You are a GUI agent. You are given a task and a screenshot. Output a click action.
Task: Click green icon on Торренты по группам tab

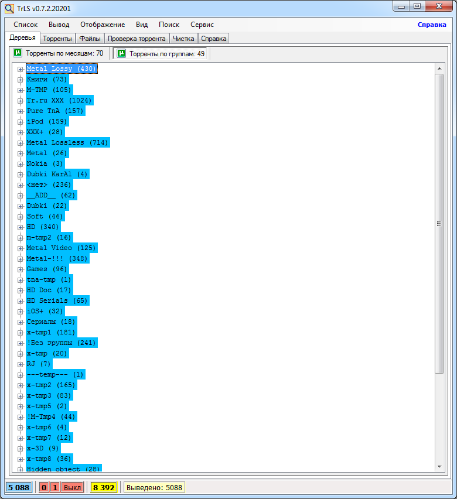pyautogui.click(x=121, y=53)
